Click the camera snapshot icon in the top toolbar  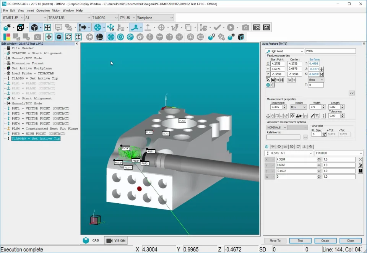pos(245,28)
